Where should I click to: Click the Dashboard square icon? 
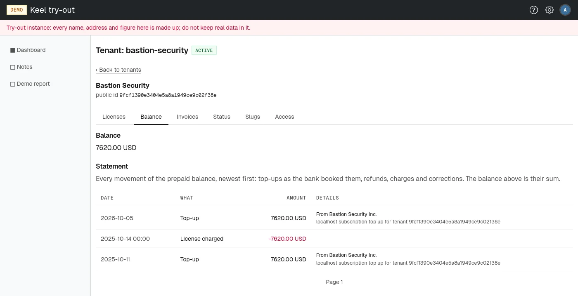[12, 50]
